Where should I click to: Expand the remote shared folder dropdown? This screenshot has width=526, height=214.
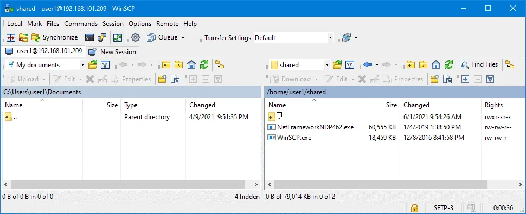tap(327, 65)
